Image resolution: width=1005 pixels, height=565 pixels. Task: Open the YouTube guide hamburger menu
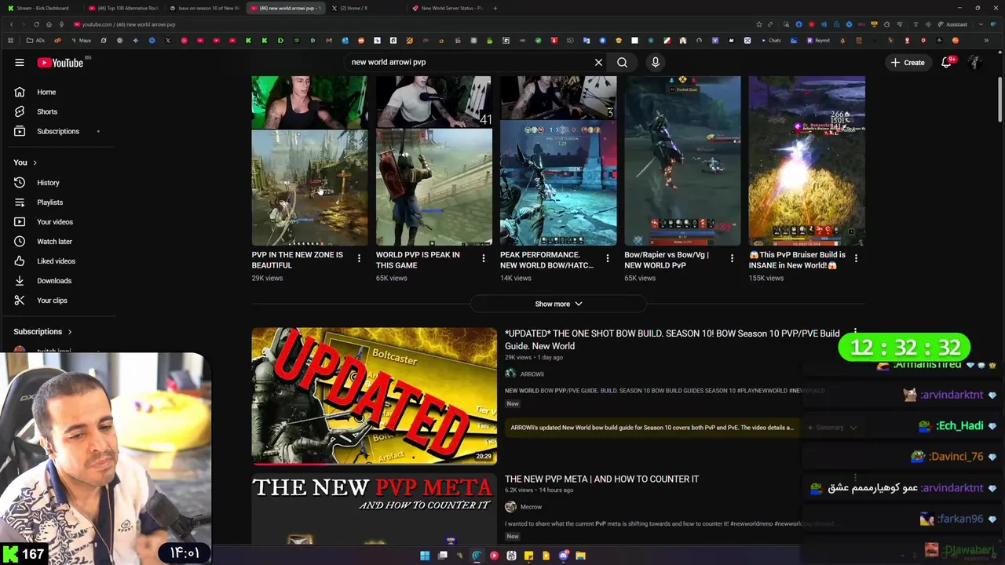[19, 63]
